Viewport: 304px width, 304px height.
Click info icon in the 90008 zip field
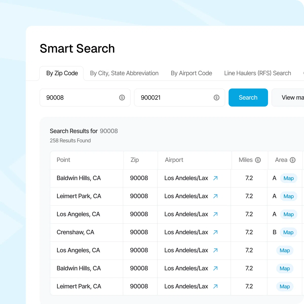[122, 98]
